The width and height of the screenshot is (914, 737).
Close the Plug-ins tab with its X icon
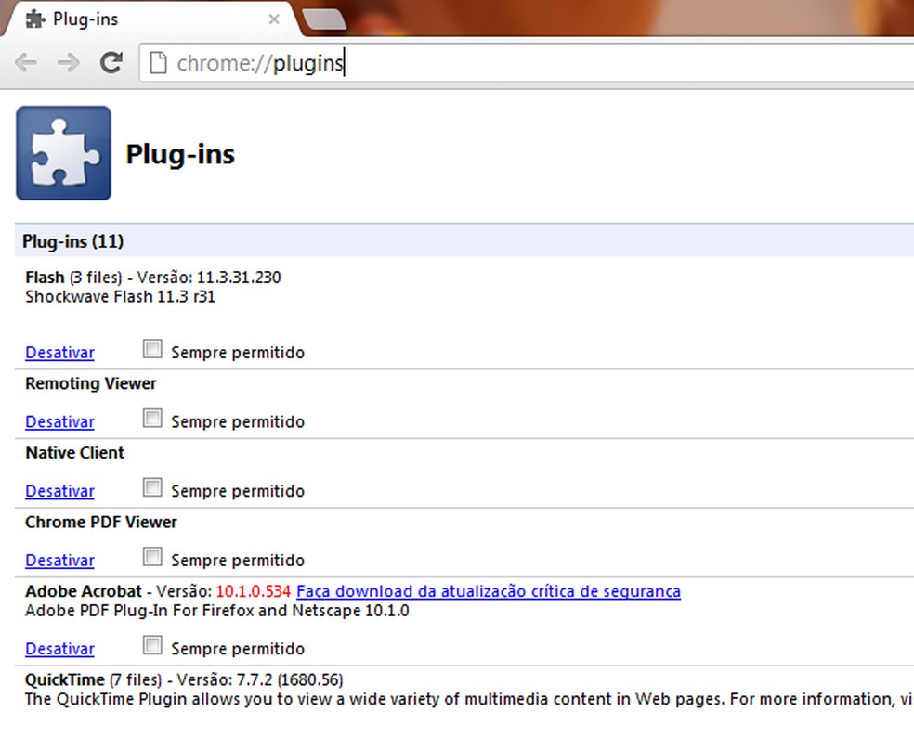(274, 19)
